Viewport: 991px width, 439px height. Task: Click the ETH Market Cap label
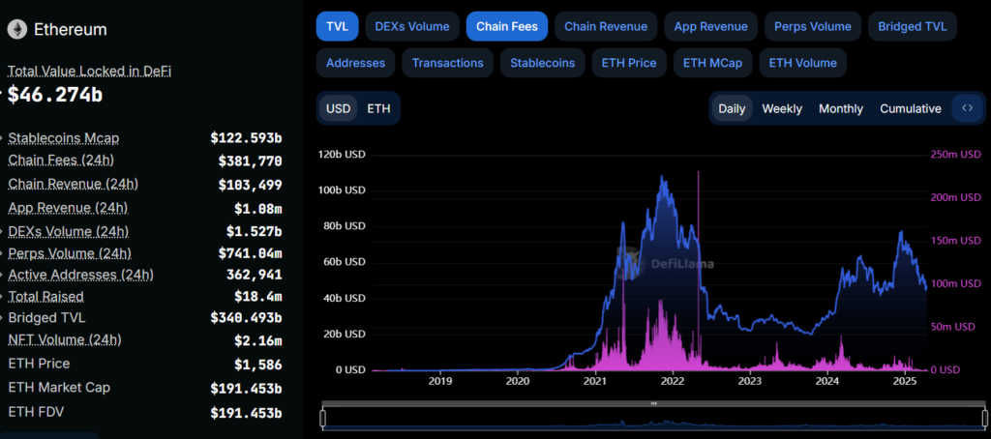tap(59, 387)
